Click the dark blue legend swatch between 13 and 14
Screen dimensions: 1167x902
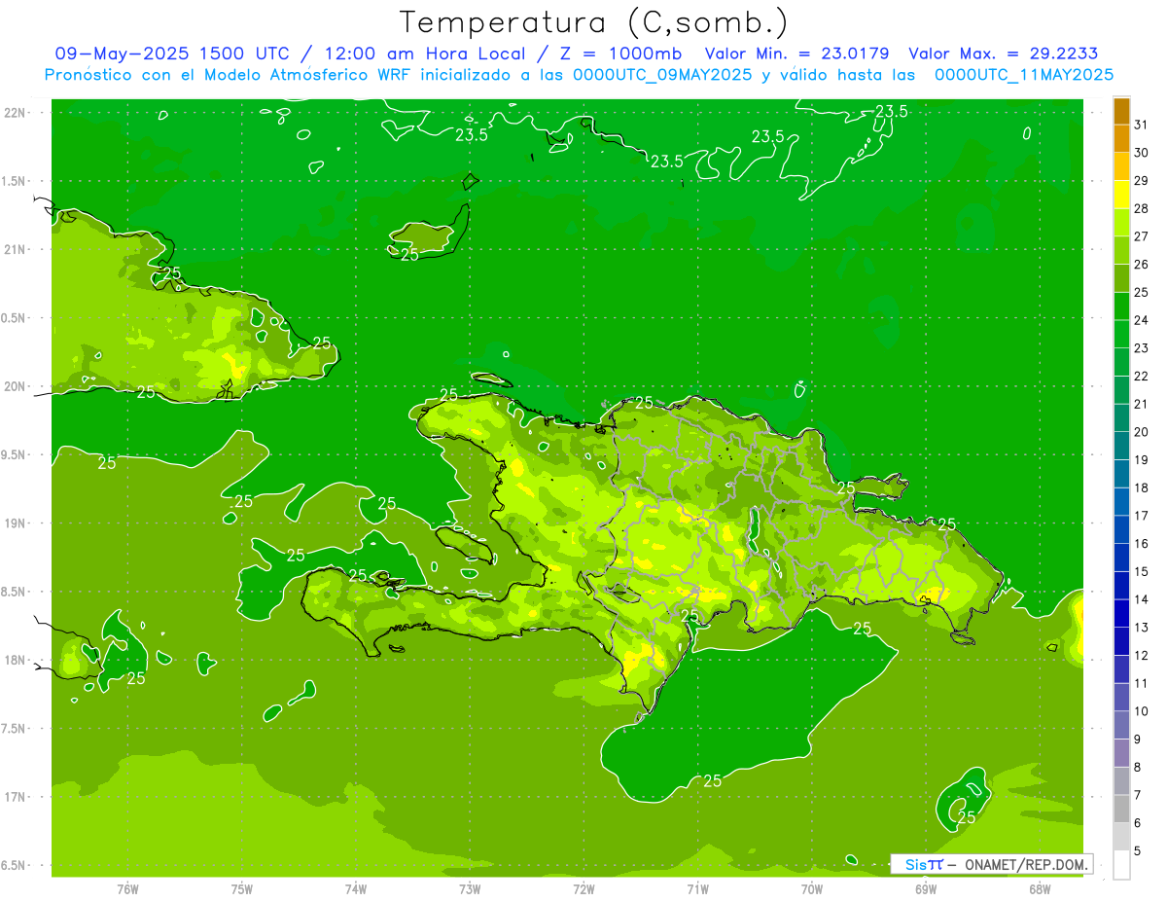[x=1121, y=613]
